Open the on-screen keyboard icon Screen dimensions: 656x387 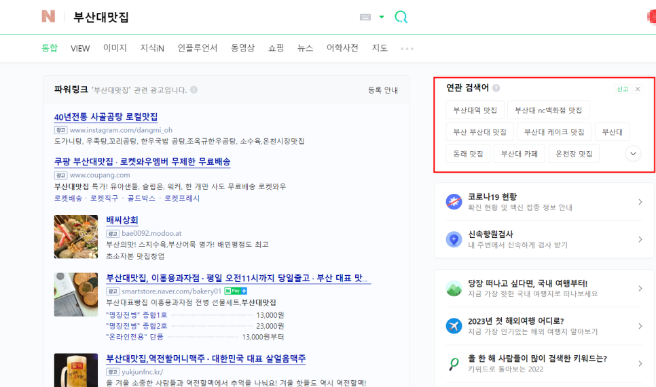point(365,17)
